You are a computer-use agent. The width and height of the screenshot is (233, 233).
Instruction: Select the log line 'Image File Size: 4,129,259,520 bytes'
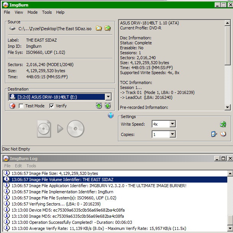point(115,173)
